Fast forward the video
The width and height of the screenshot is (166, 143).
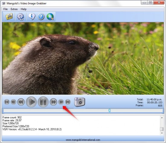(x=53, y=102)
